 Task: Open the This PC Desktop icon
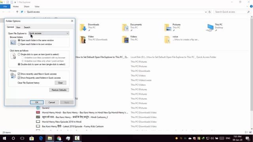coord(210,27)
